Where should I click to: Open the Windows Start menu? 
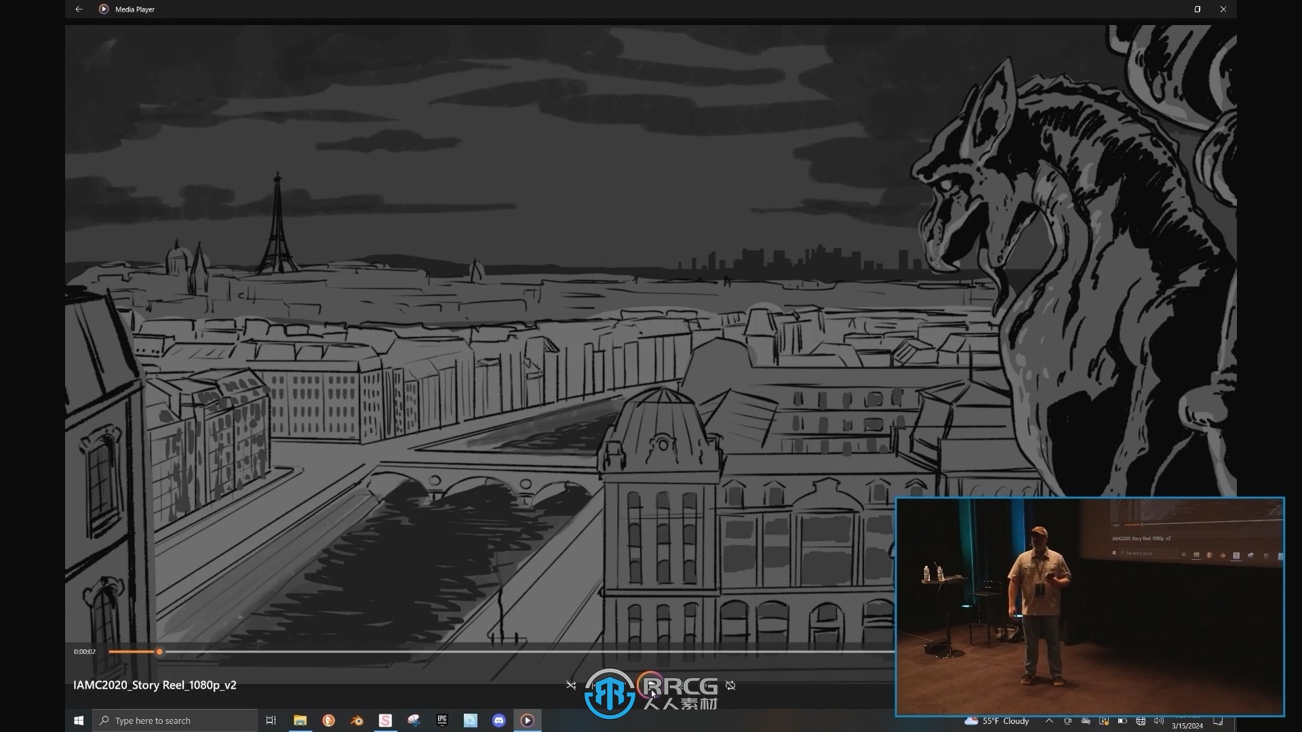point(79,720)
